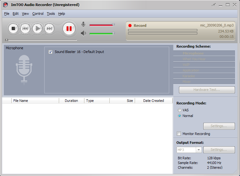240x176 pixels.
Task: Open the Edit menu
Action: click(x=15, y=14)
